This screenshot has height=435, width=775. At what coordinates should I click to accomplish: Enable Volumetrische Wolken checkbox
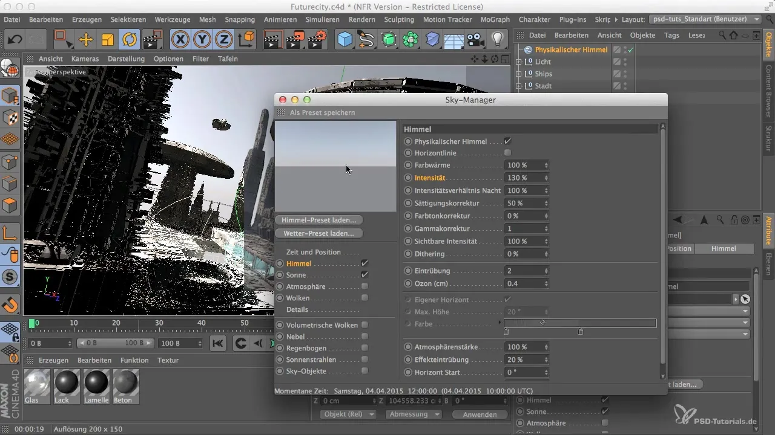tap(364, 325)
